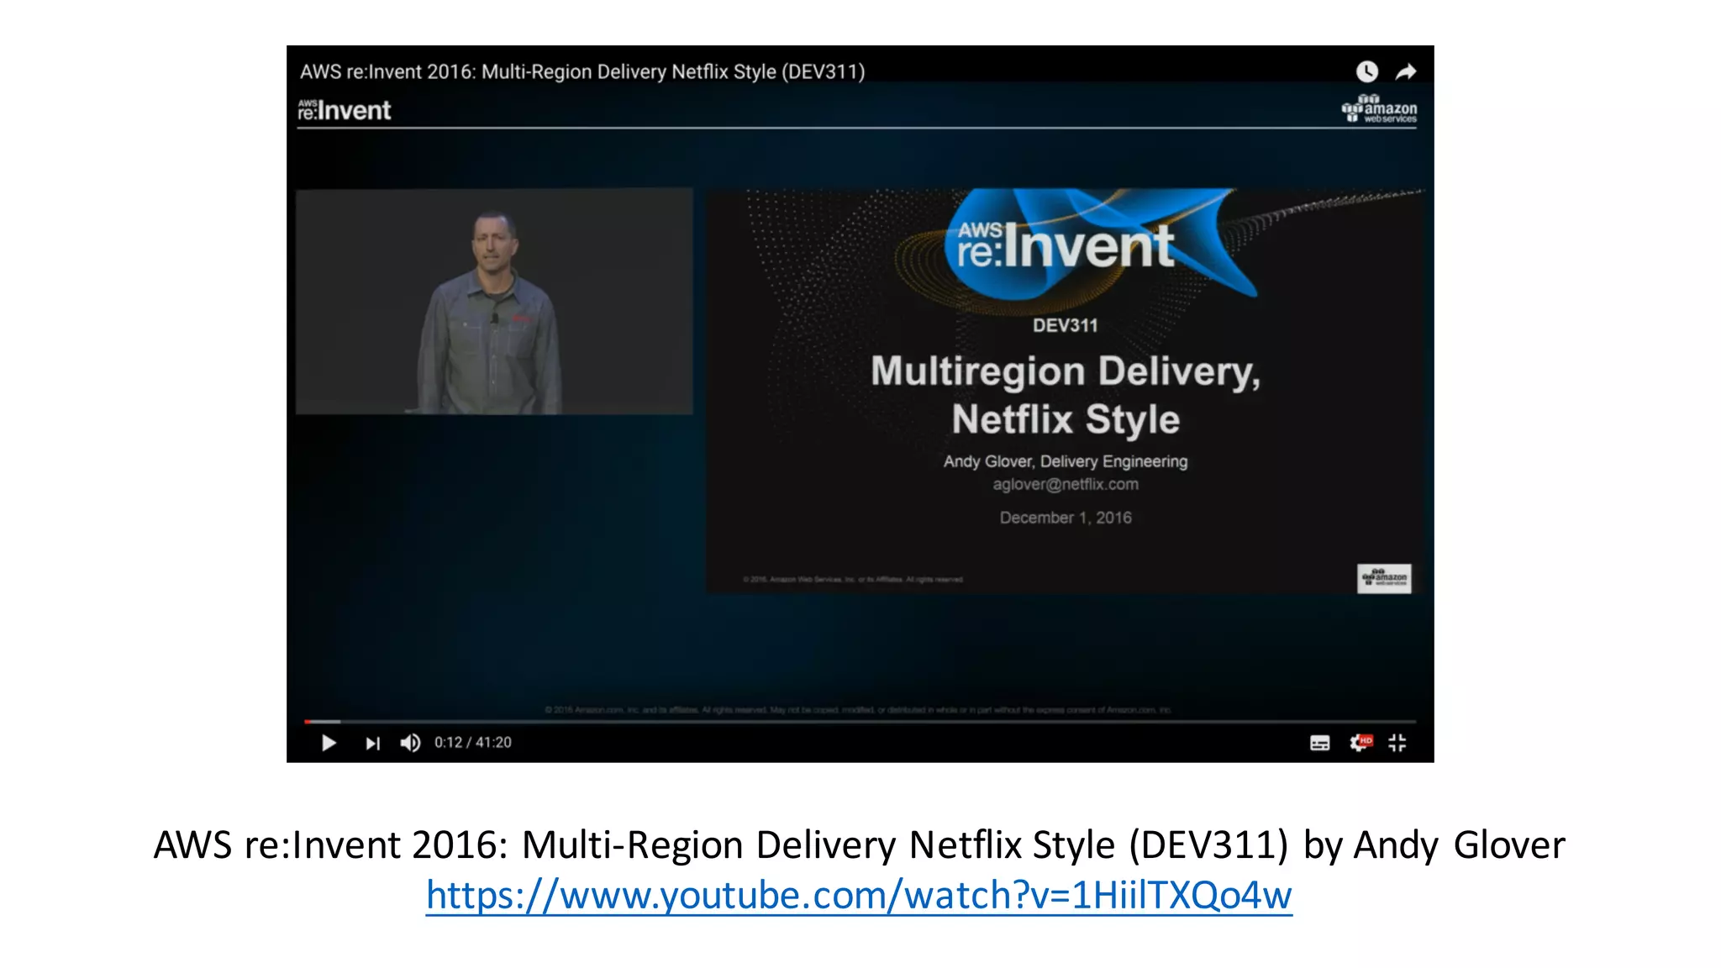Click the video title AWS re:Invent 2016

pos(582,71)
